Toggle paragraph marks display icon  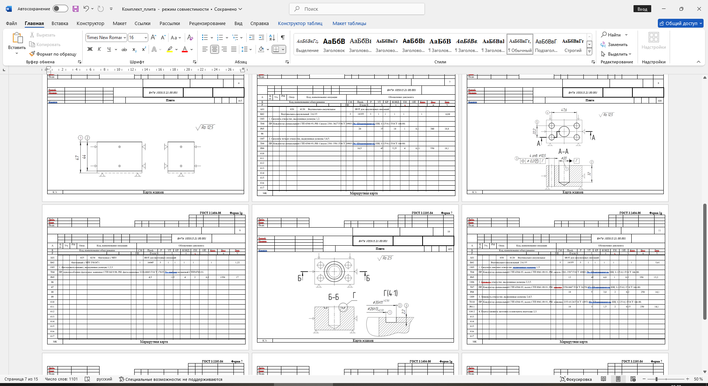(x=283, y=38)
